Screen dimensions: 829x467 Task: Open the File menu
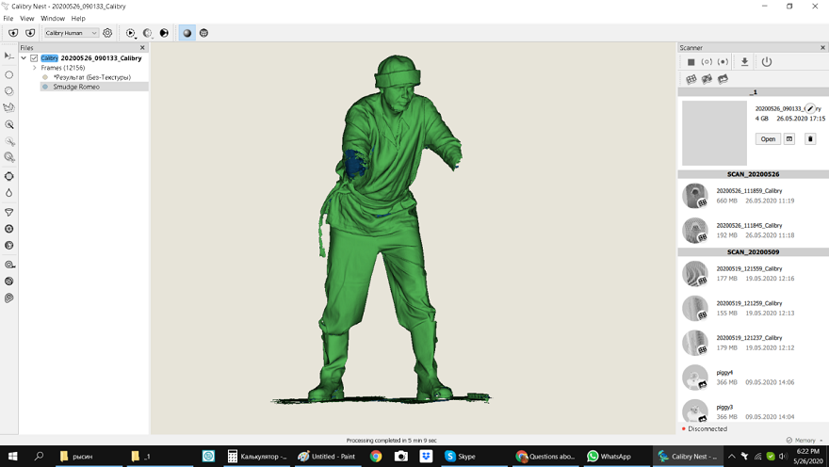8,18
